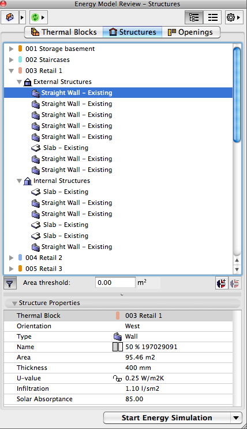Viewport: 247px width, 429px height.
Task: Switch to the Thermal Blocks tab
Action: (63, 32)
